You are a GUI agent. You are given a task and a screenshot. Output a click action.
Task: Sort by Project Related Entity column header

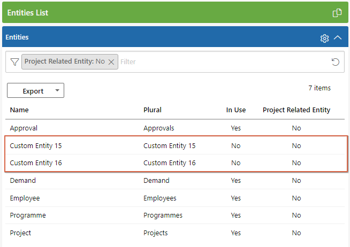296,110
